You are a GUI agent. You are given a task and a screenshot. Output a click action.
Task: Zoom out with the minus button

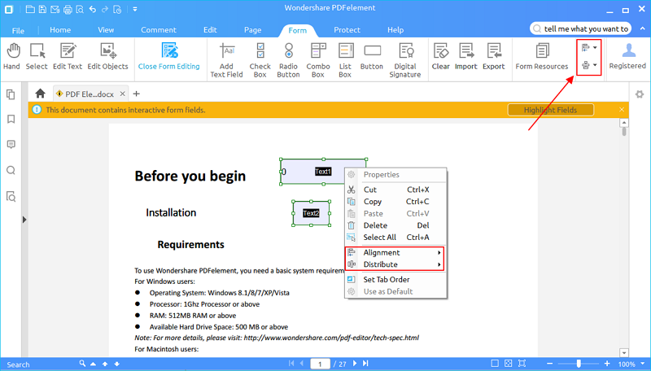(x=550, y=364)
